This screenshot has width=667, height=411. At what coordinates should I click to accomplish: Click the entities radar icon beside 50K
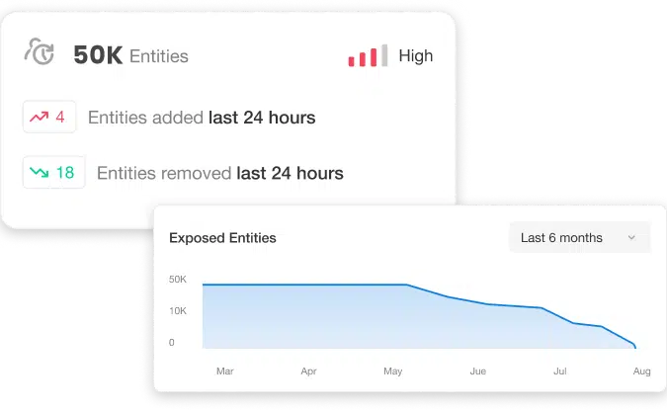(41, 54)
